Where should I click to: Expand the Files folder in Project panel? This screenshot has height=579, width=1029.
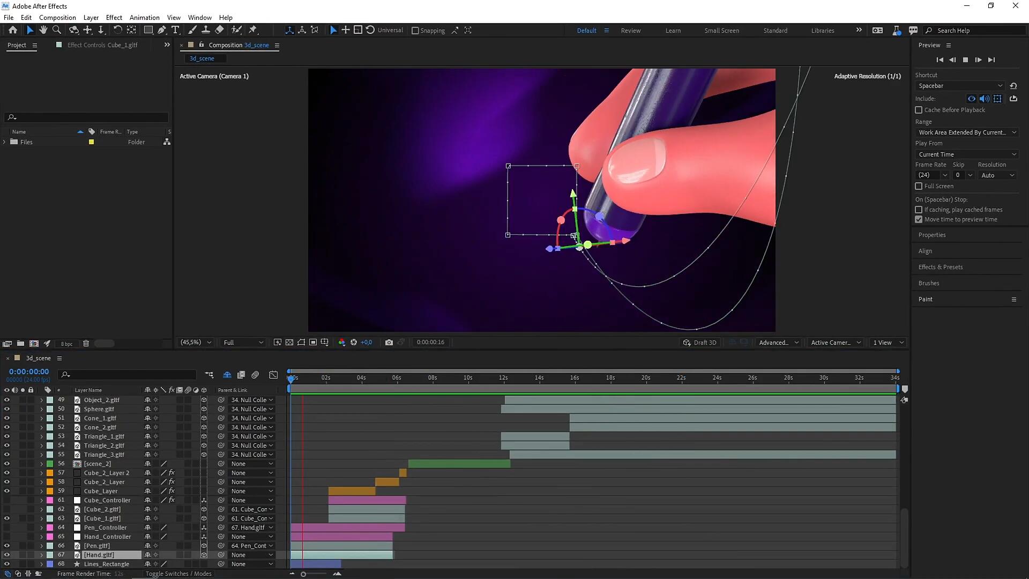coord(5,142)
